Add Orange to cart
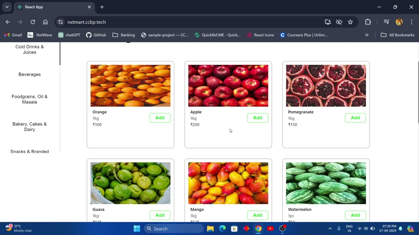Viewport: 419px width, 235px height. [x=160, y=118]
